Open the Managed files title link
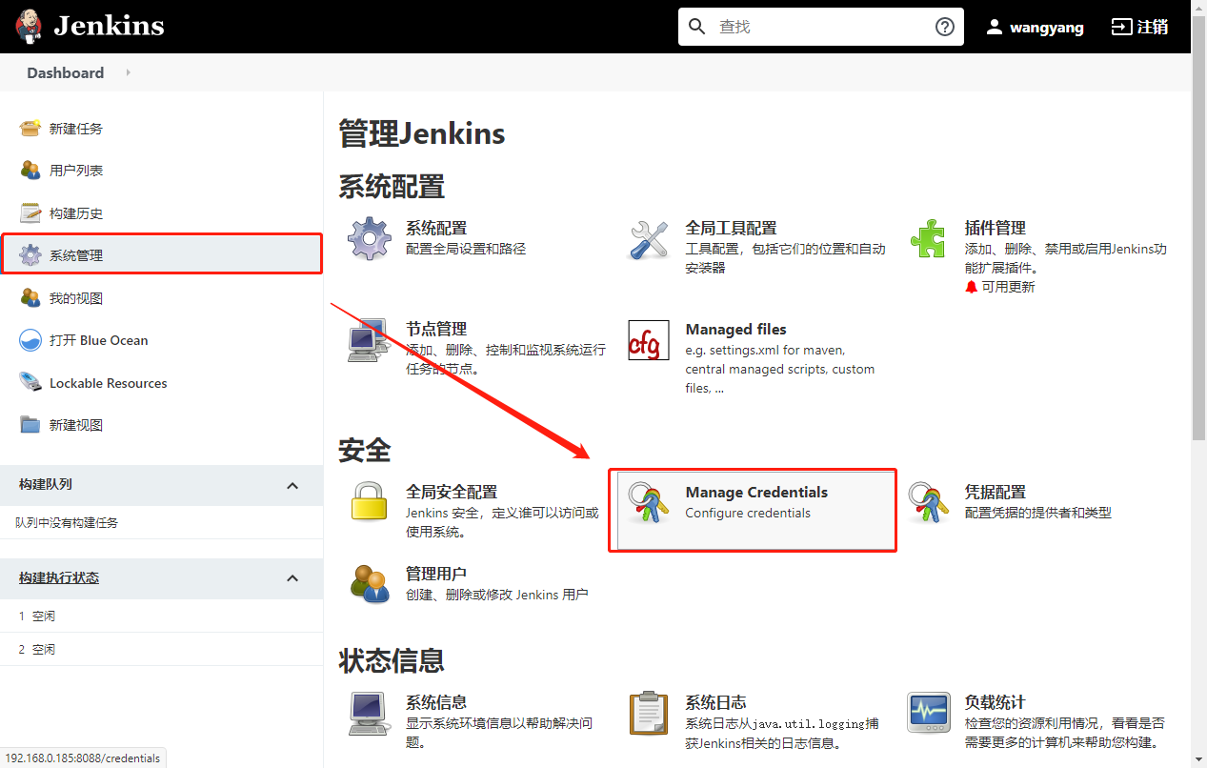This screenshot has width=1207, height=768. [736, 329]
